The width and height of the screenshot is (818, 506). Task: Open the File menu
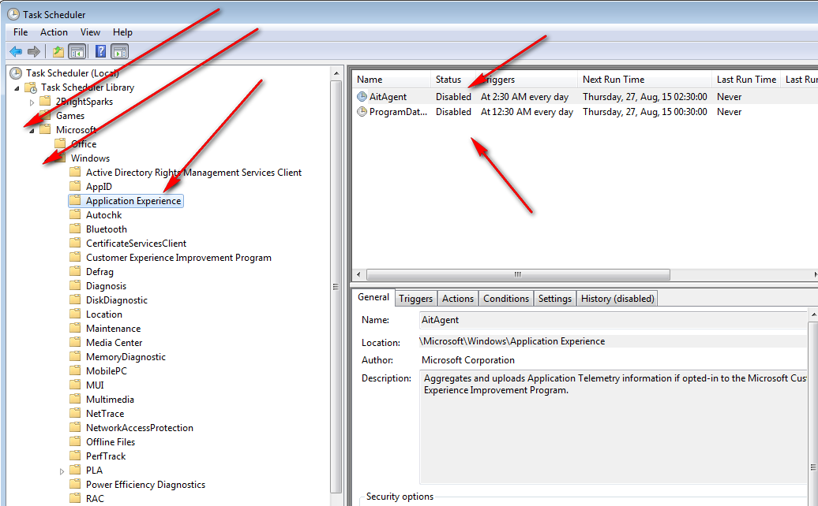[21, 32]
